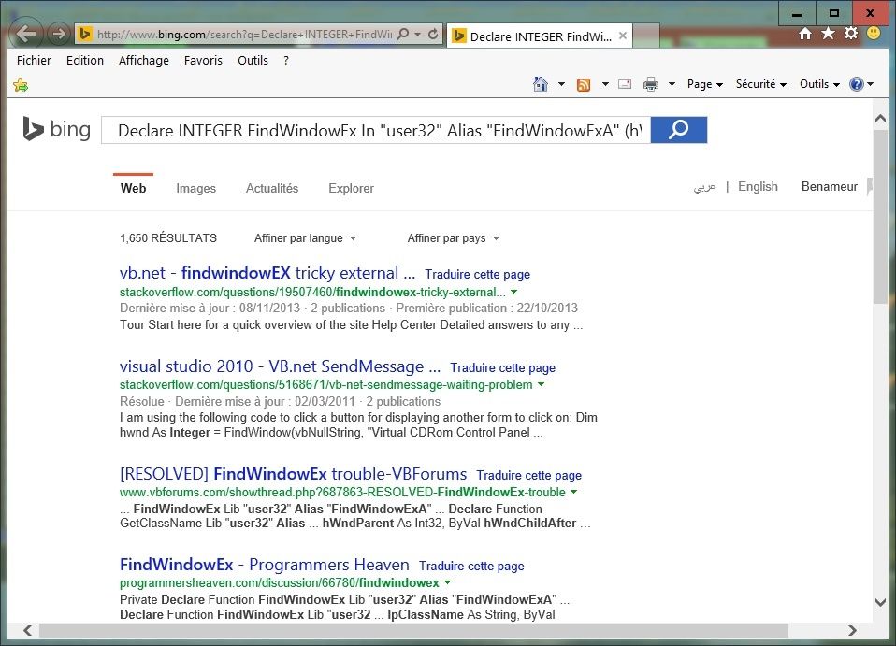Switch to the Images search tab
Image resolution: width=896 pixels, height=646 pixels.
(195, 188)
